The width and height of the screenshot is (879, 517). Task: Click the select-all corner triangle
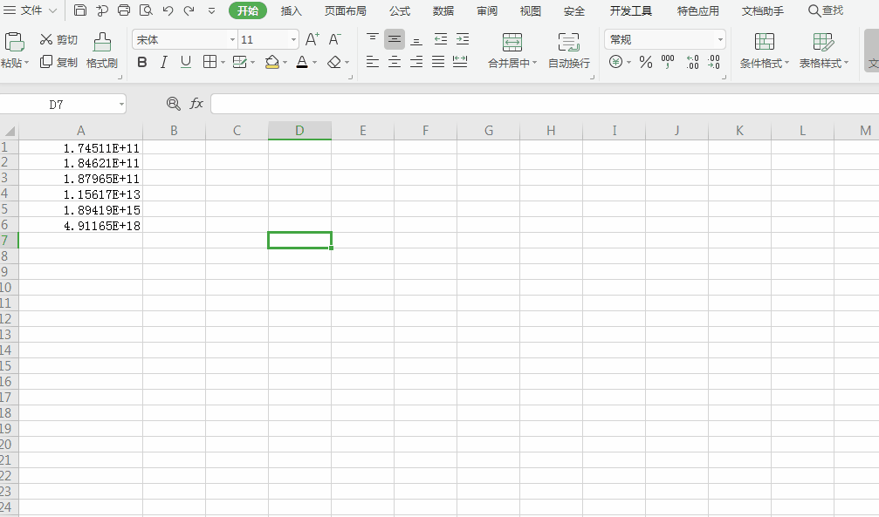tap(10, 132)
